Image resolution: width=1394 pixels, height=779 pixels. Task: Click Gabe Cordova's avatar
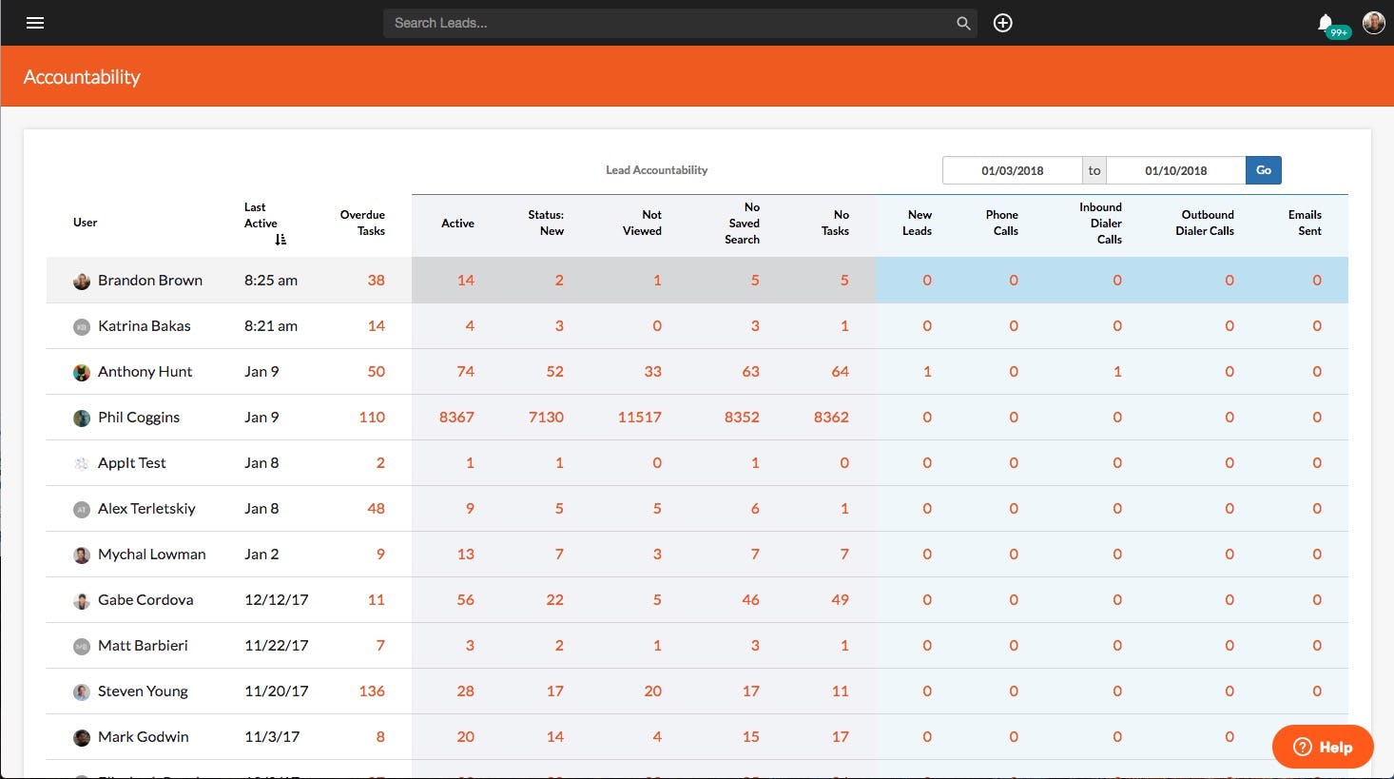pyautogui.click(x=82, y=600)
